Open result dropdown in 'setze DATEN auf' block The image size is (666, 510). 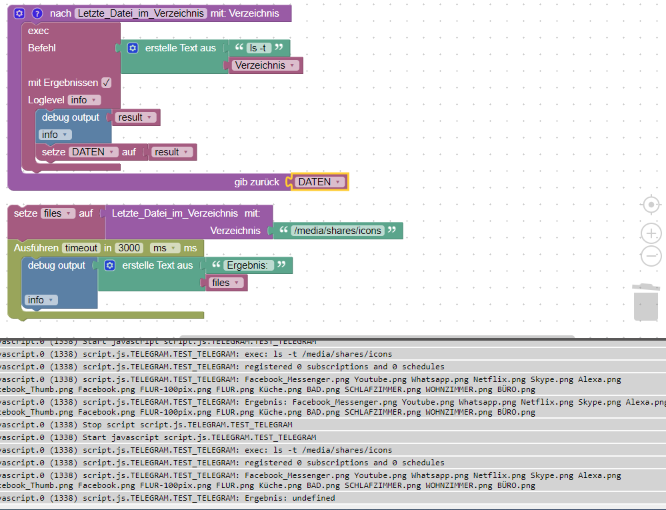coord(171,152)
